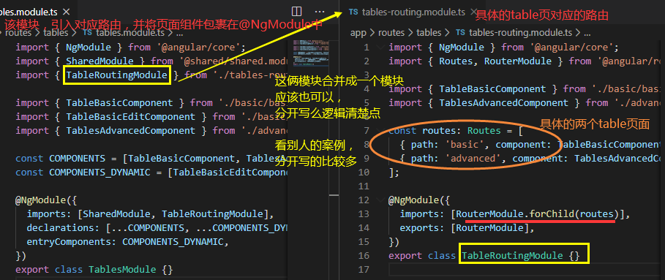The image size is (665, 280).
Task: Click 'declarations' property in left editor
Action: 60,228
